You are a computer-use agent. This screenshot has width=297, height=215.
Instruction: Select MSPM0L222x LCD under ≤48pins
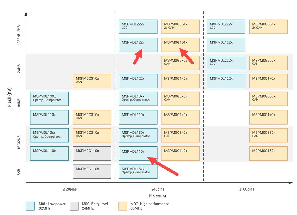[x=138, y=27]
